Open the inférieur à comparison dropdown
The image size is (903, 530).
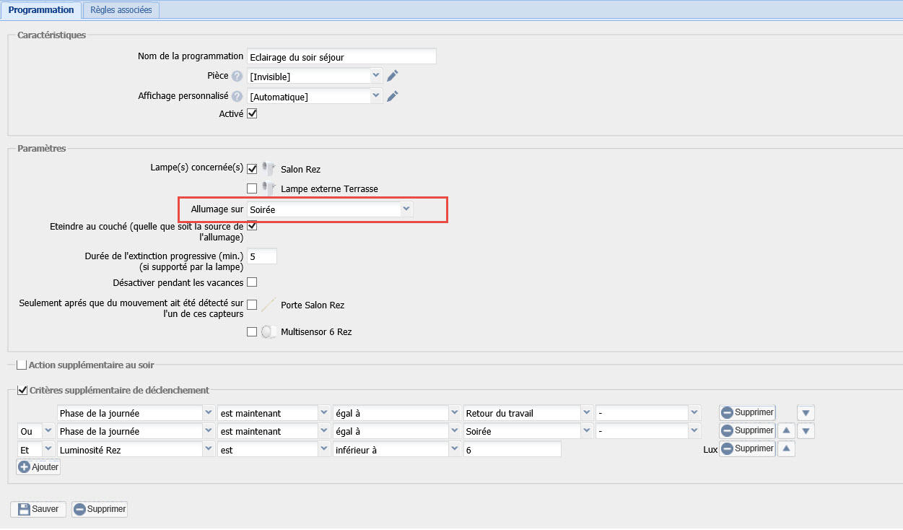tap(397, 449)
